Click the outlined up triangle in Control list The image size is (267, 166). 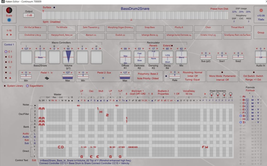10,72
